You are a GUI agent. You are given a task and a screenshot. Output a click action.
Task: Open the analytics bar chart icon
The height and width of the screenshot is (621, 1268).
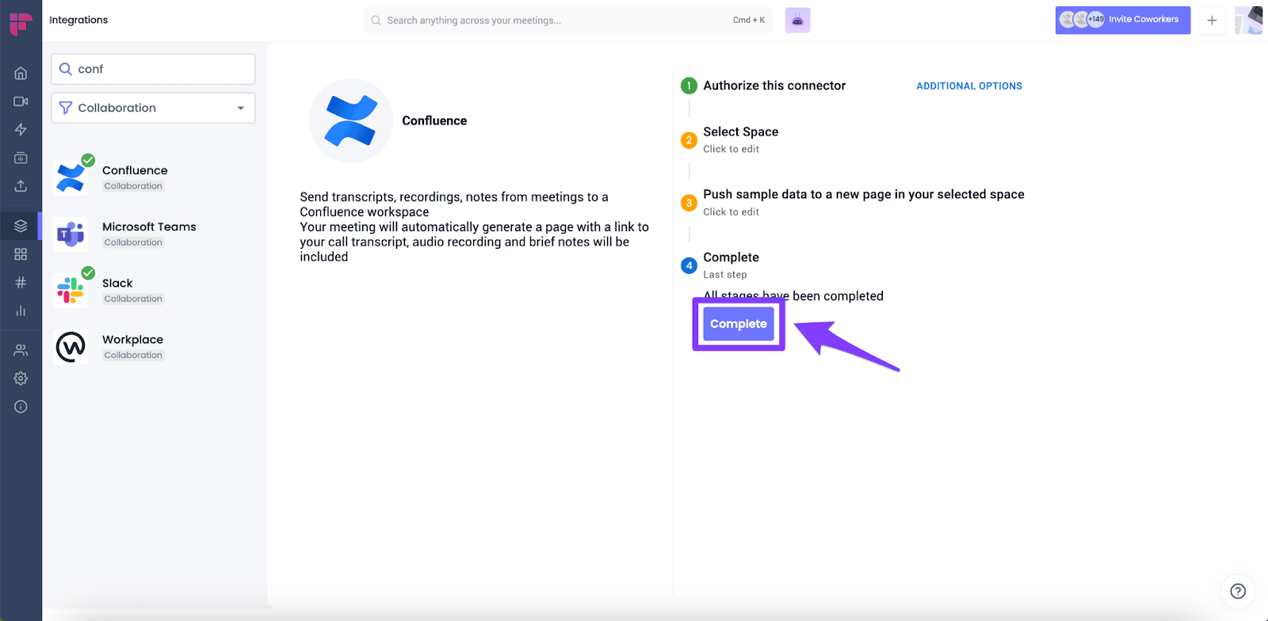click(x=21, y=310)
